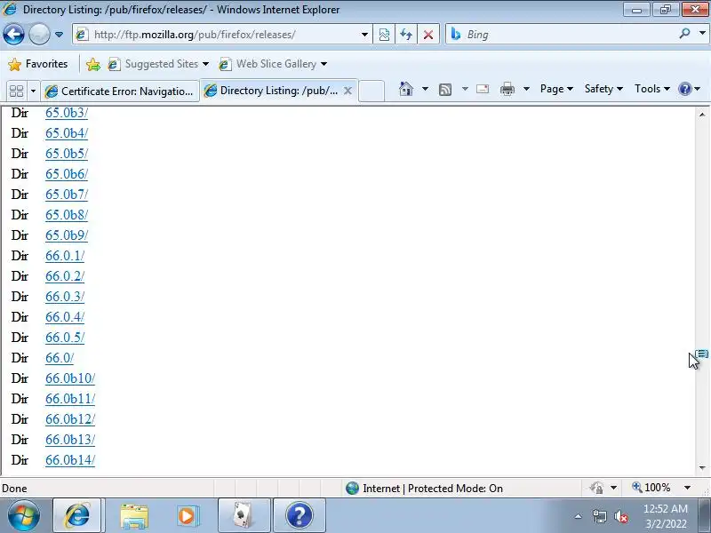Screen dimensions: 711x533
Task: Open the 66.0.2/ directory link
Action: 65,276
